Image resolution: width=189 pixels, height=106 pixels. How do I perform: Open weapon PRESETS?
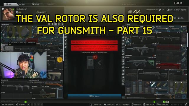pos(136,105)
